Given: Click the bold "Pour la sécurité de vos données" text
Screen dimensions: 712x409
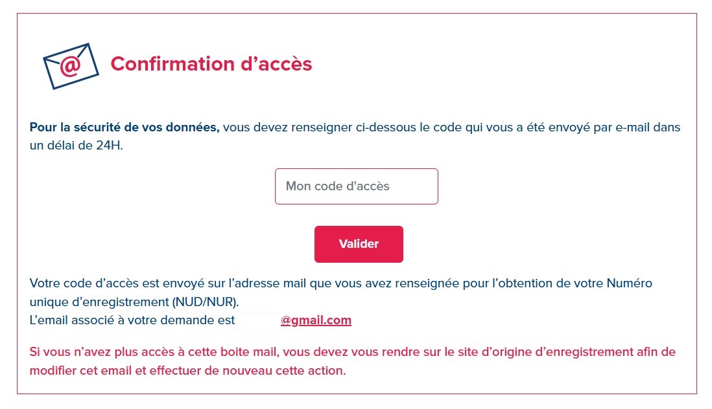Looking at the screenshot, I should click(125, 127).
